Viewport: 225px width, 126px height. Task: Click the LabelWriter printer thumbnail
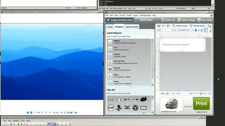pos(171,104)
